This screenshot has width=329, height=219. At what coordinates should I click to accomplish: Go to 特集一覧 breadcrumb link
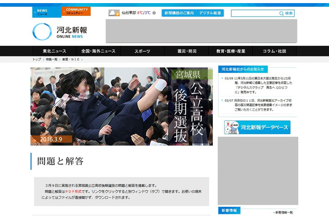pos(51,59)
